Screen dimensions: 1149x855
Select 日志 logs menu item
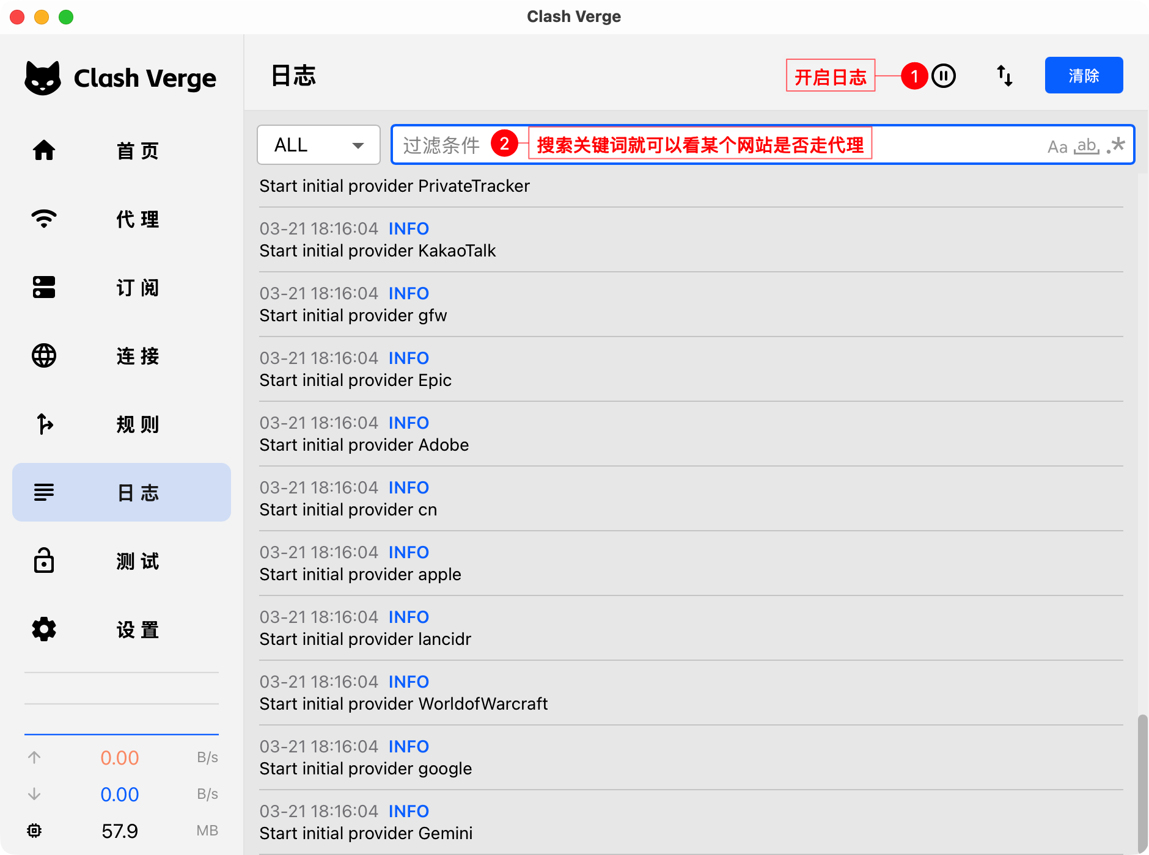coord(122,492)
